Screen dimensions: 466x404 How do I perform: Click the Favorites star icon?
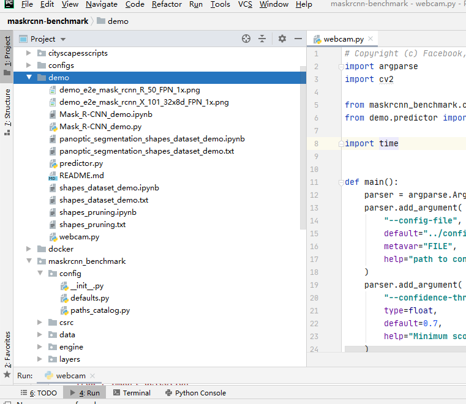click(7, 374)
